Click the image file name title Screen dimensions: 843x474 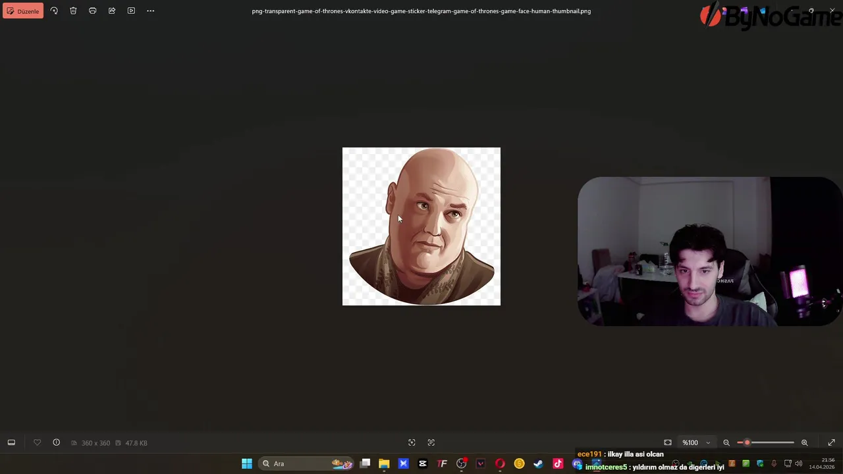click(x=421, y=11)
